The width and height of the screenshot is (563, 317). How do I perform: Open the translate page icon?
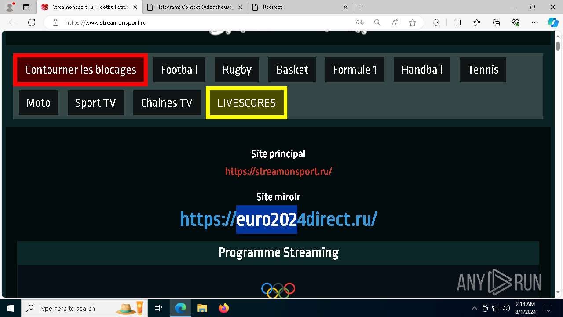(x=360, y=22)
